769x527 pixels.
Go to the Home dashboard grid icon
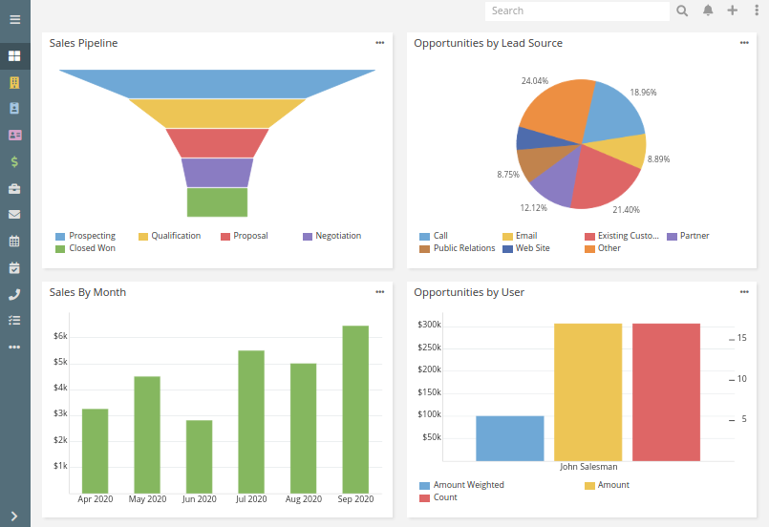click(14, 56)
